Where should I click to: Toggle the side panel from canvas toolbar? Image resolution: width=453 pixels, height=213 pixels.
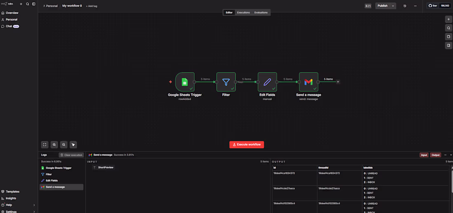pos(448,45)
